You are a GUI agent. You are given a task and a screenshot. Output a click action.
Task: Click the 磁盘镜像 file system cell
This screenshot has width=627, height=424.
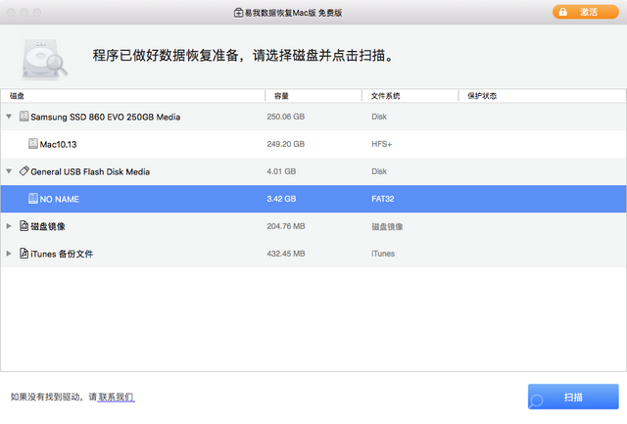click(387, 226)
